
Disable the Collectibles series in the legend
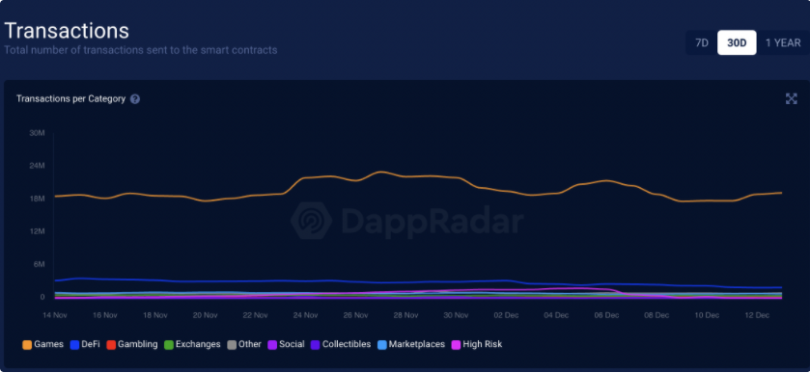[x=341, y=344]
